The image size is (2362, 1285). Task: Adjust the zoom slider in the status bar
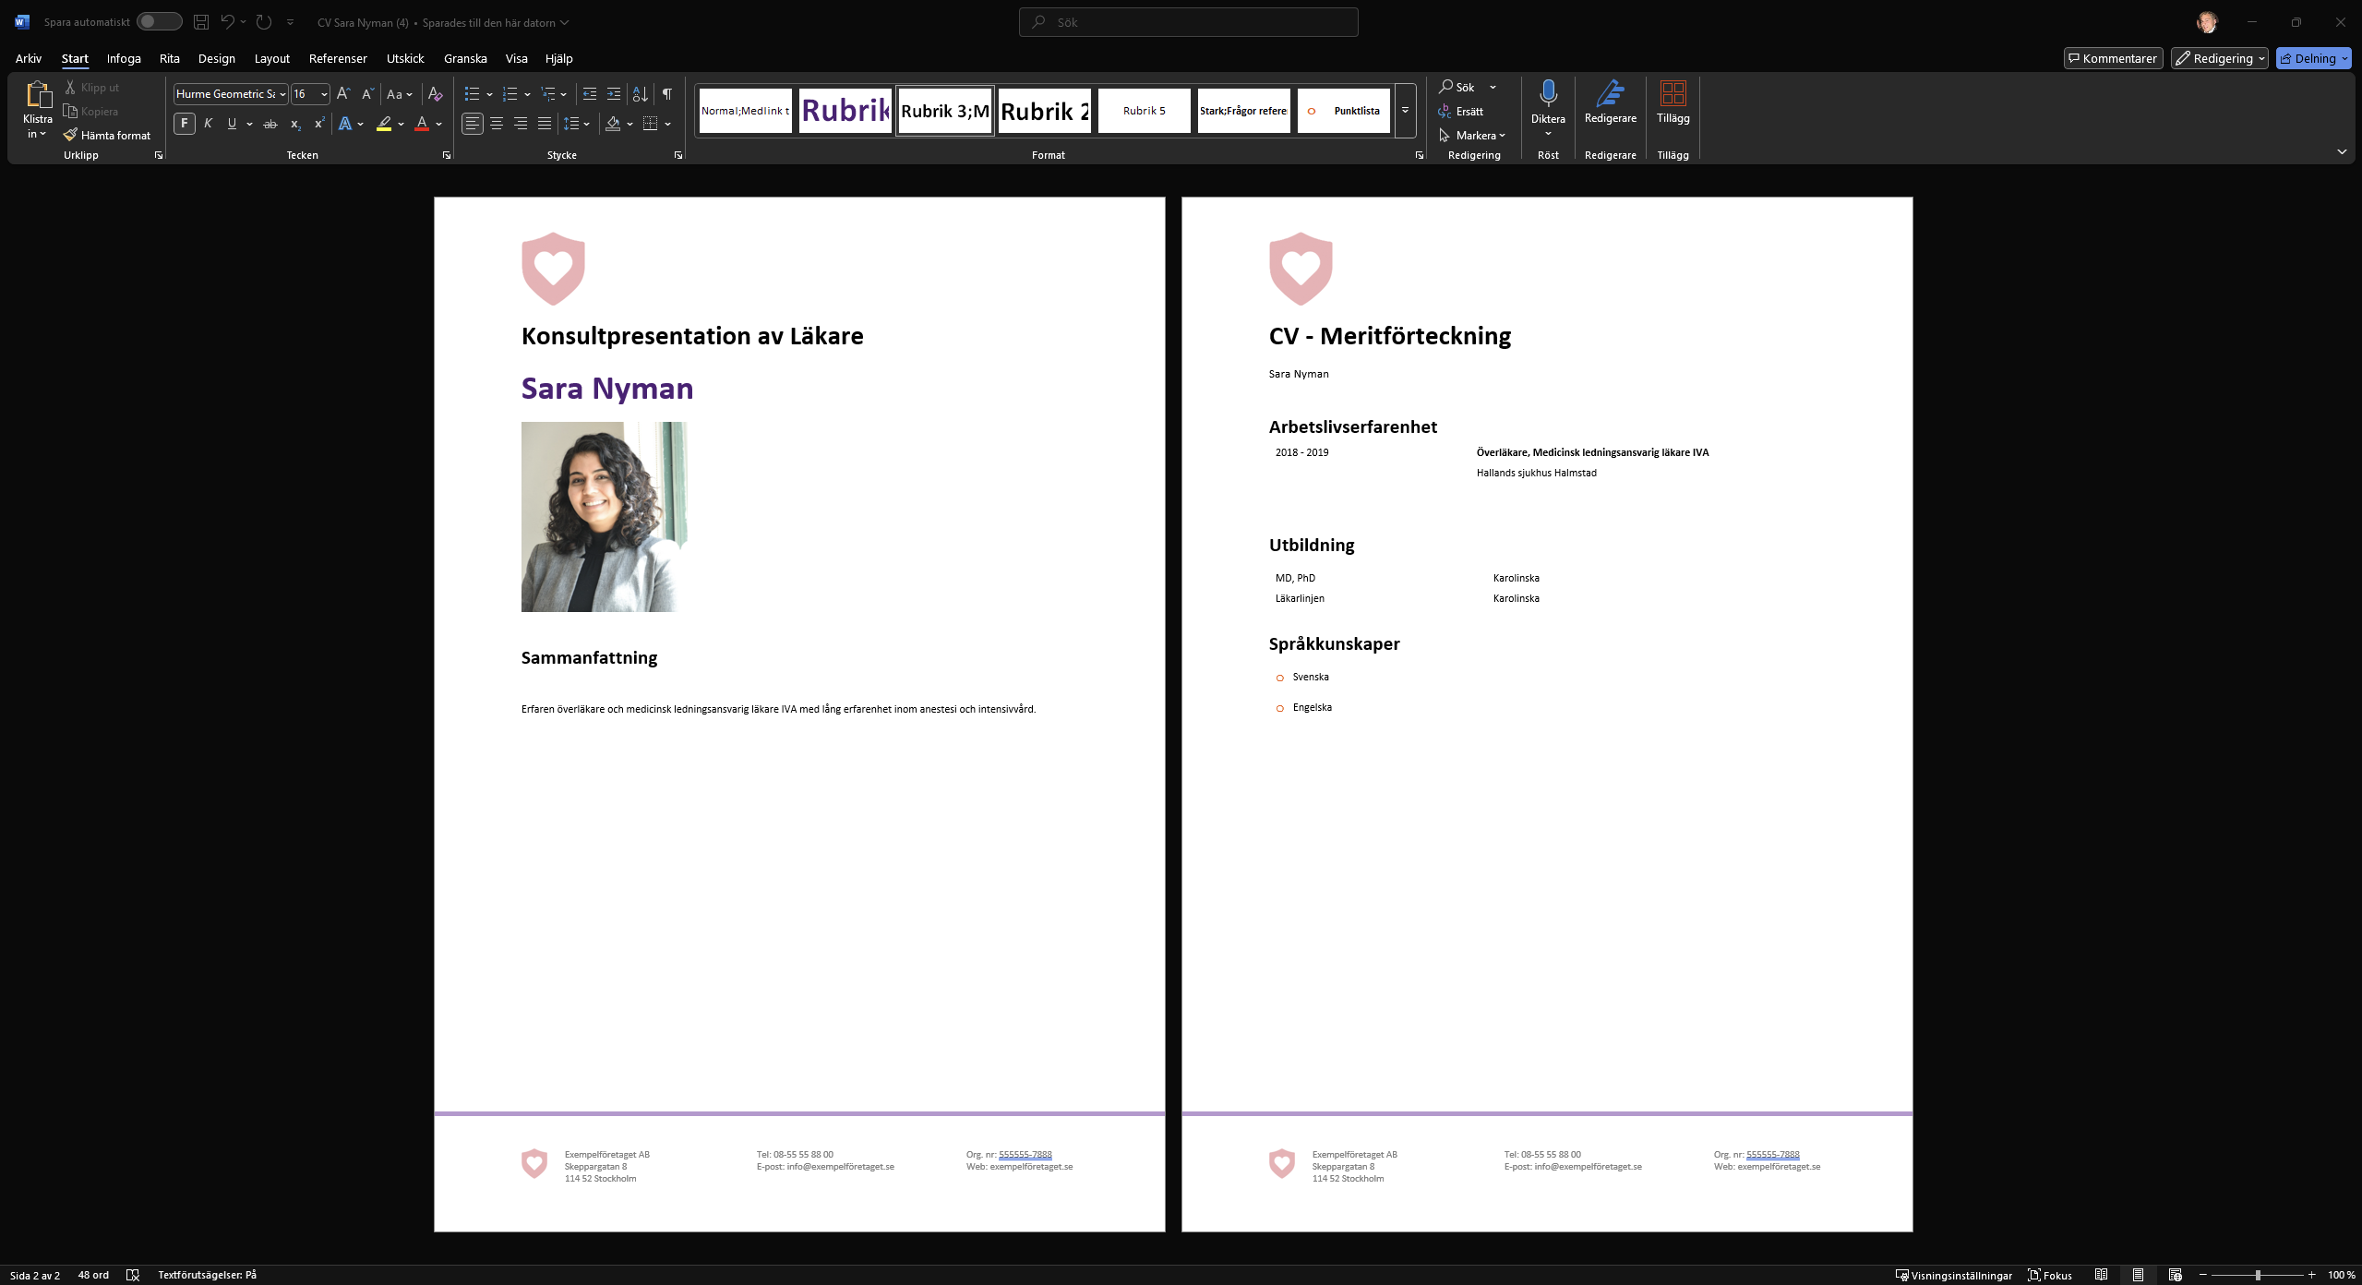[2258, 1275]
